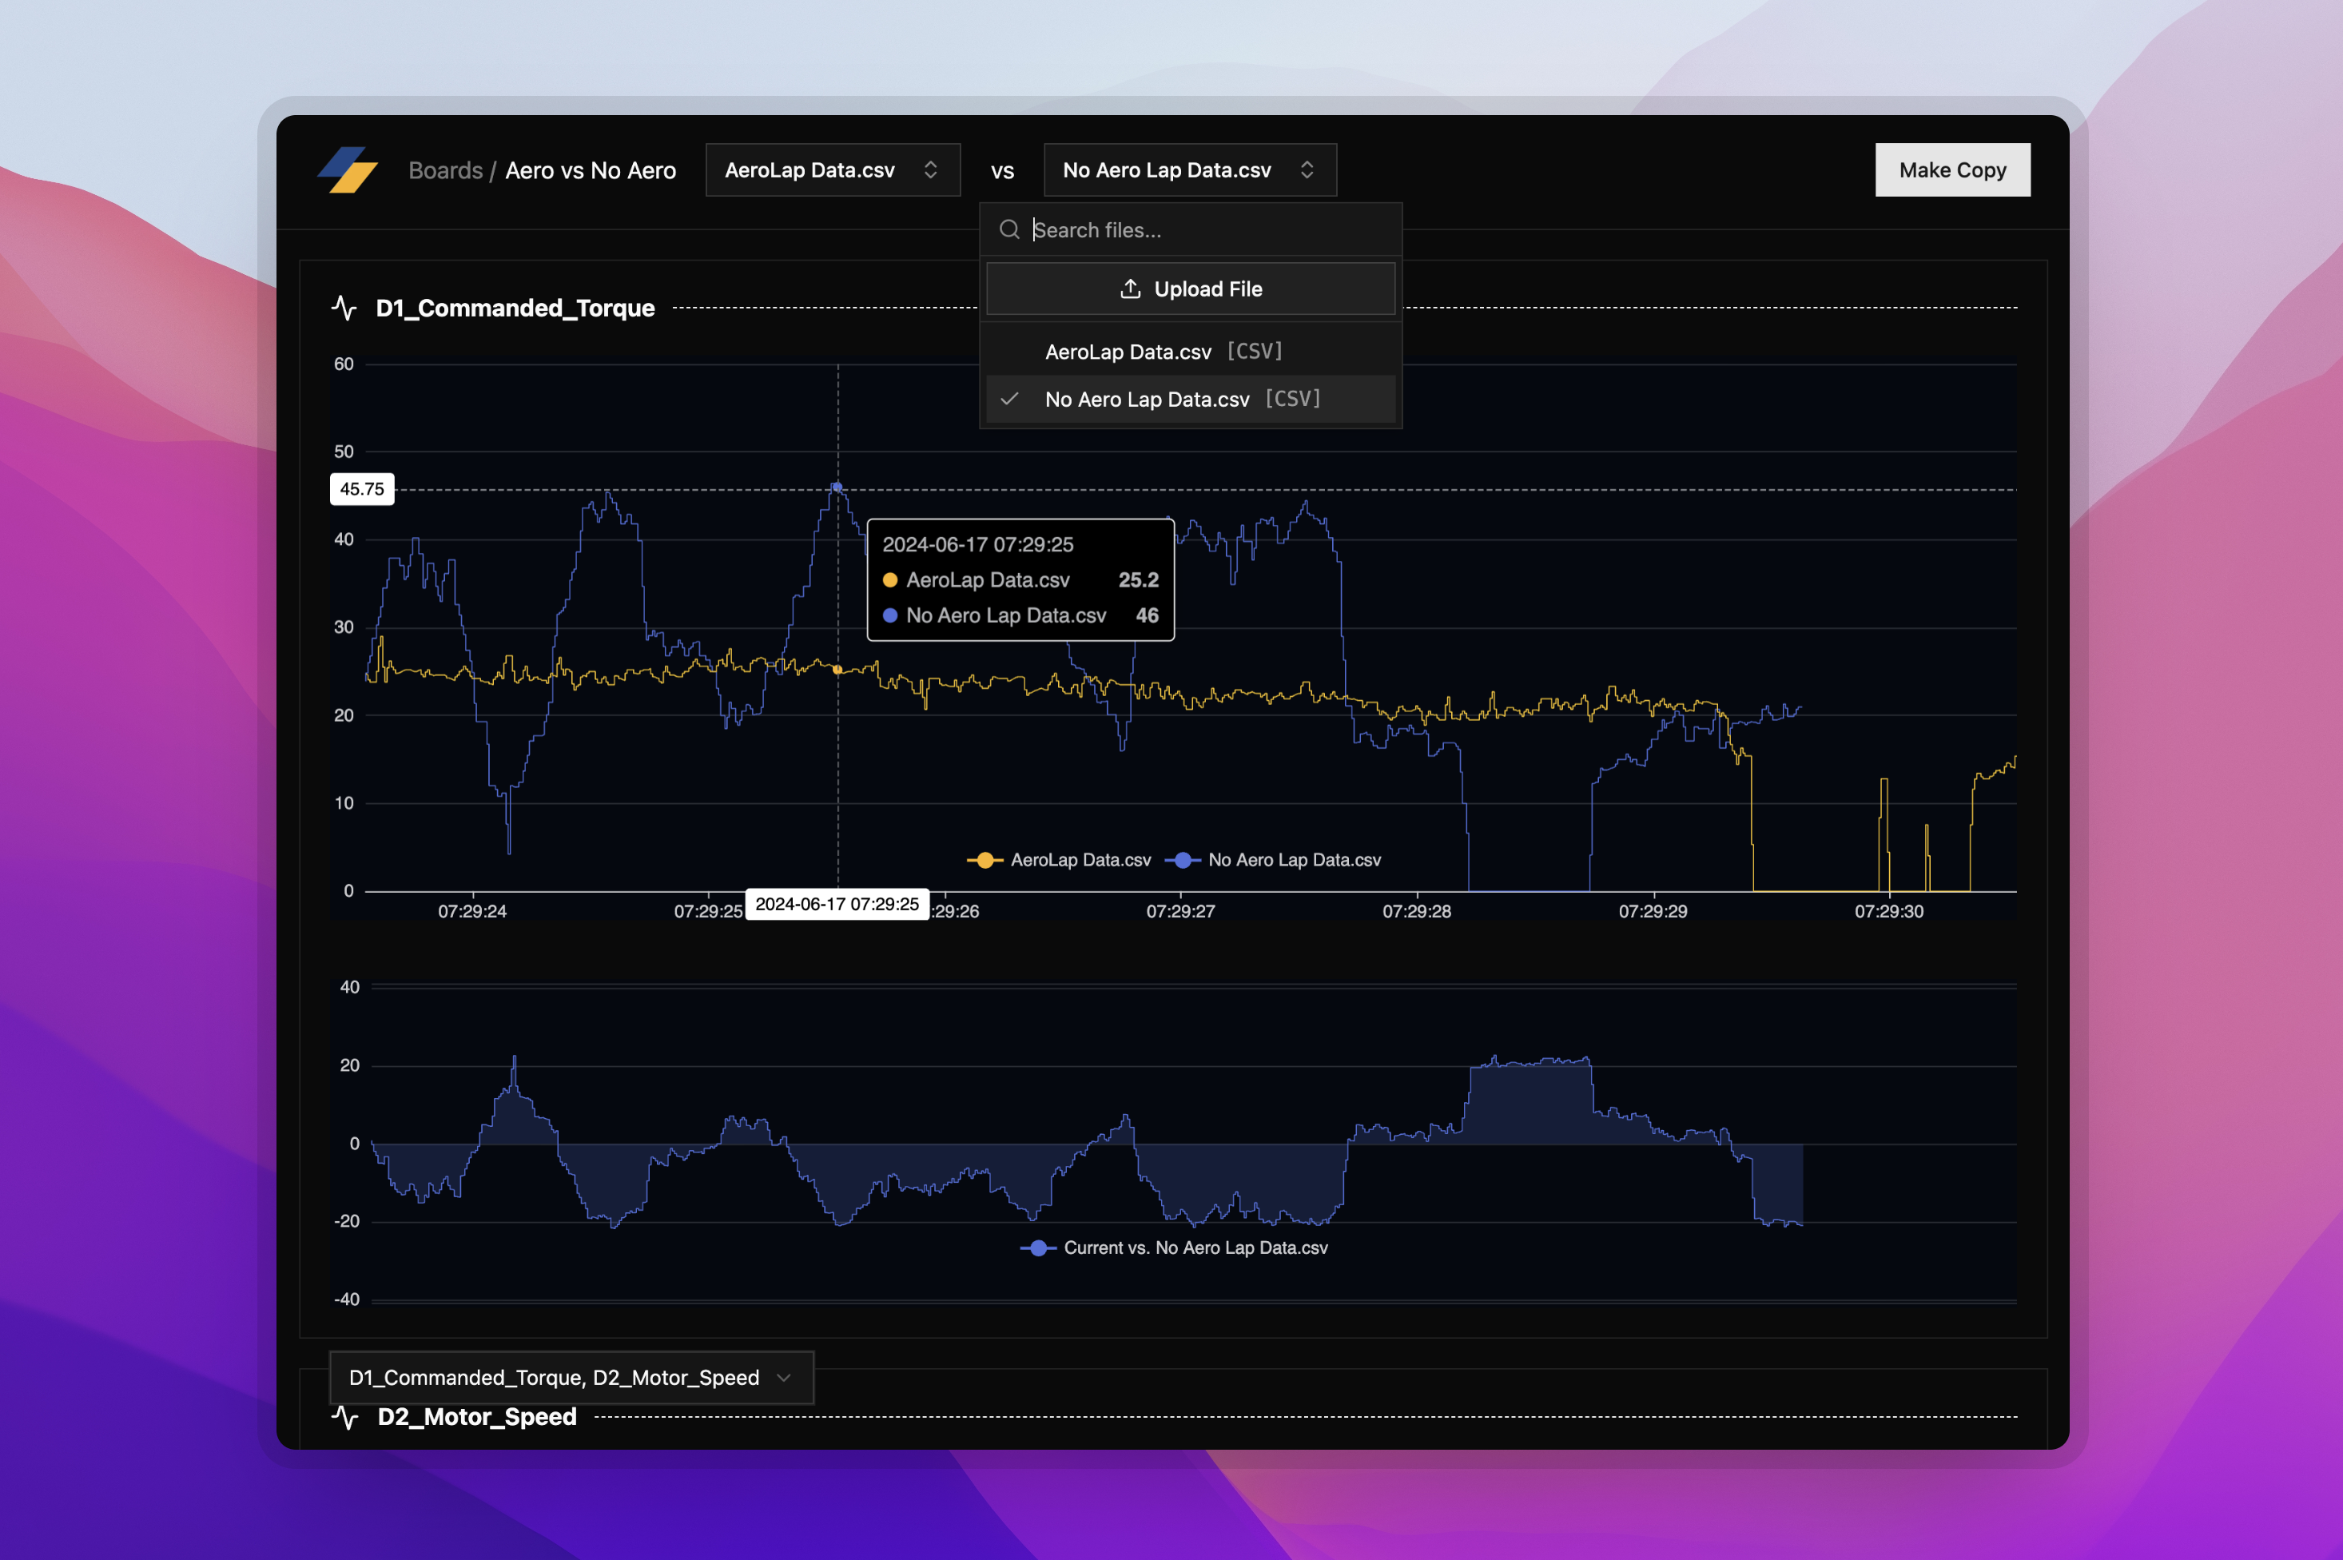Click the waveform icon beside D2_Motor_Speed
This screenshot has width=2343, height=1560.
coord(344,1417)
